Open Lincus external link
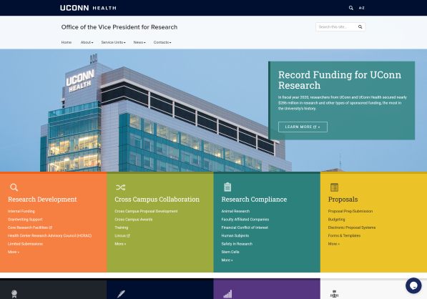427x299 pixels. click(x=122, y=236)
